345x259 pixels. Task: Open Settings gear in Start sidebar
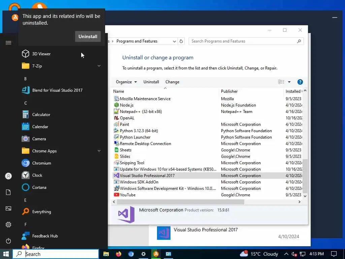(8, 225)
